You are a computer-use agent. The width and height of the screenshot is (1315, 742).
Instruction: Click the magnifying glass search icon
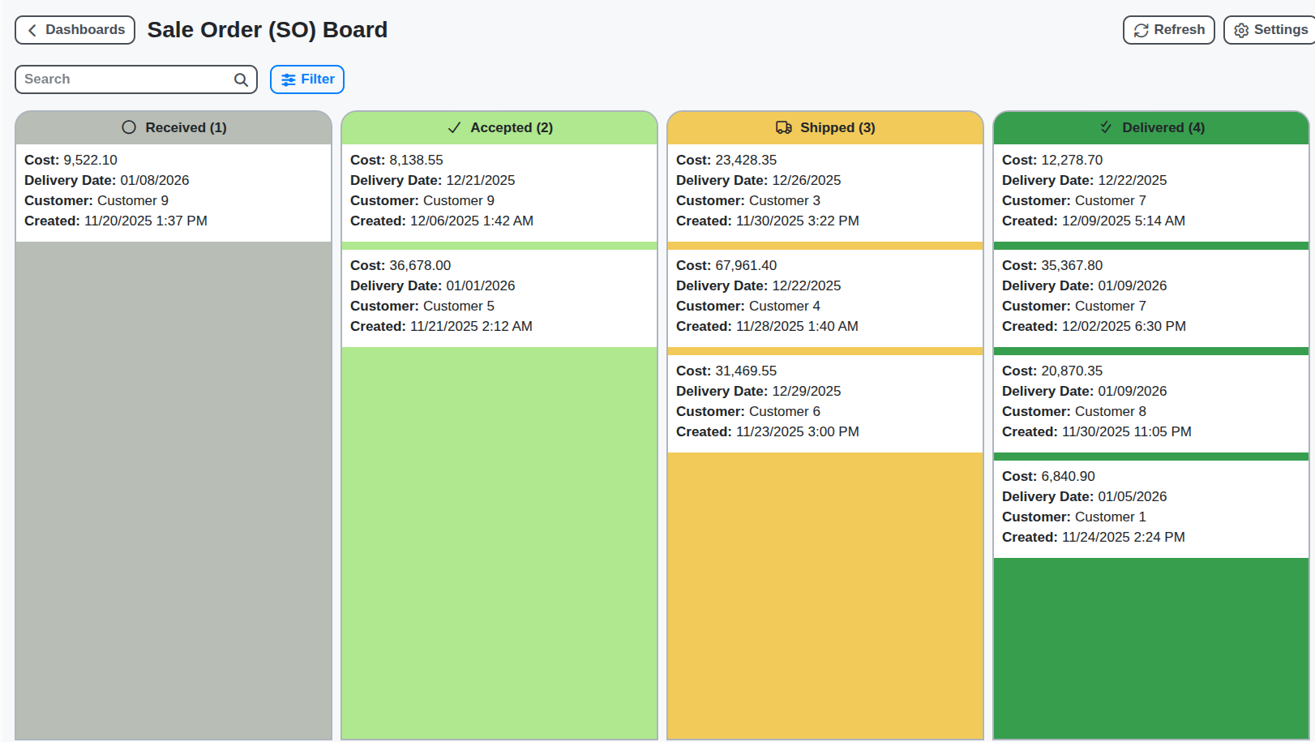241,79
